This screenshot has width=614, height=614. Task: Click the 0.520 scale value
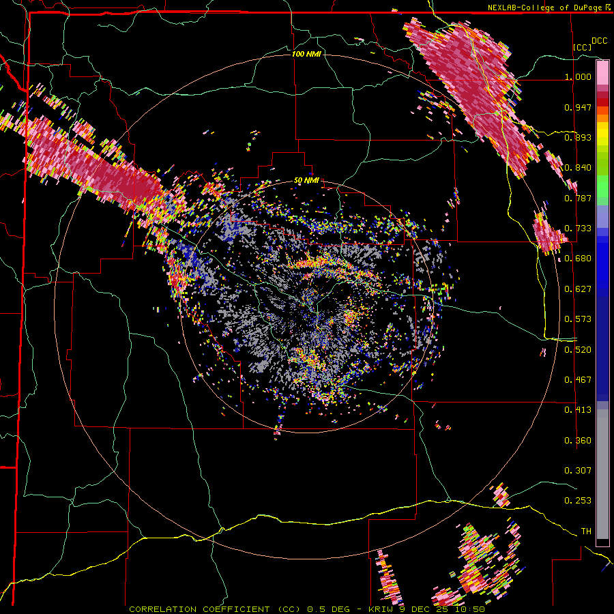click(578, 350)
